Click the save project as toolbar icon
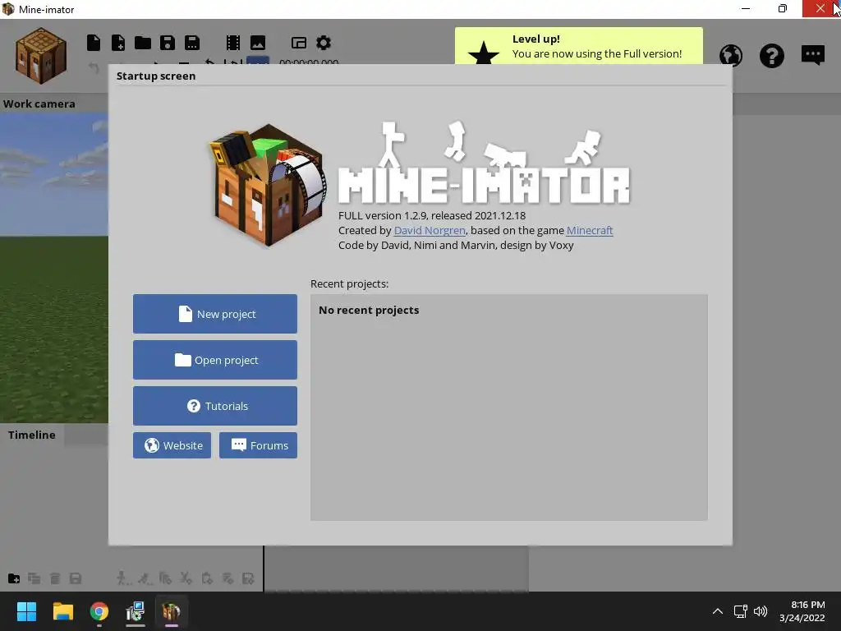This screenshot has height=631, width=841. click(192, 43)
